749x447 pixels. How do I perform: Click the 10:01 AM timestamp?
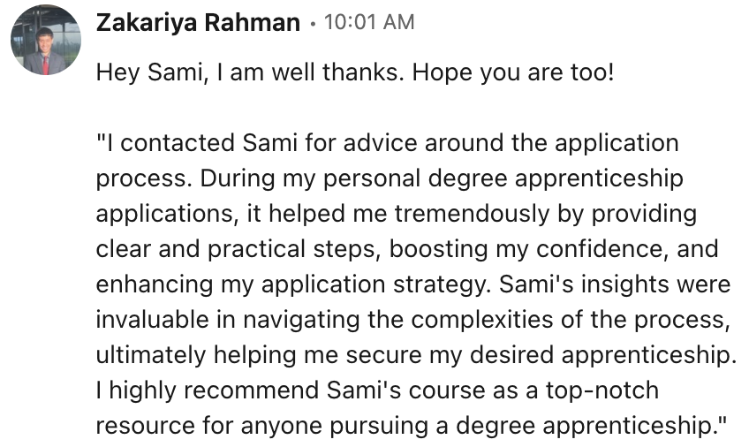[369, 24]
